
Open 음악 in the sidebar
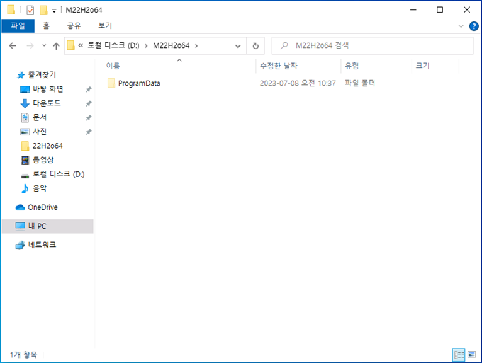[x=40, y=188]
